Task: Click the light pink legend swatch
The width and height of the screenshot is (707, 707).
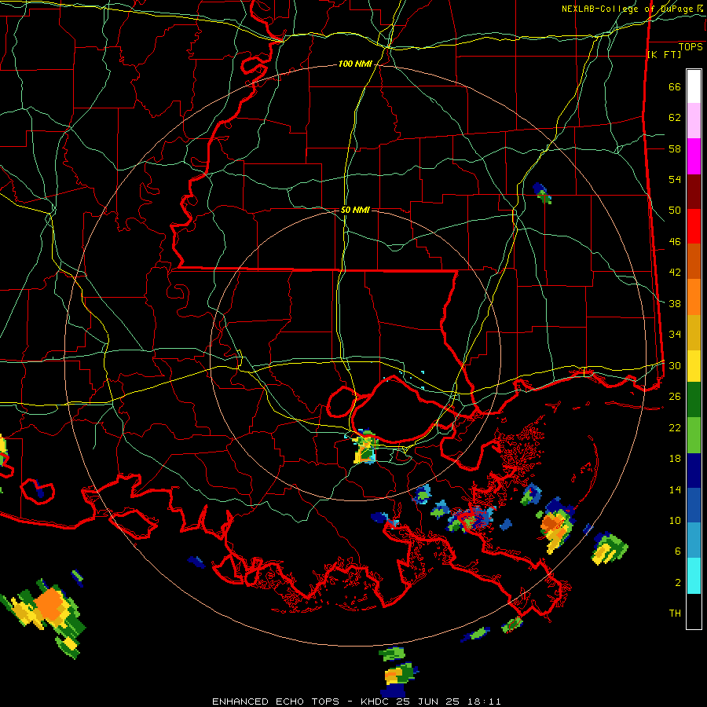Action: tap(694, 120)
